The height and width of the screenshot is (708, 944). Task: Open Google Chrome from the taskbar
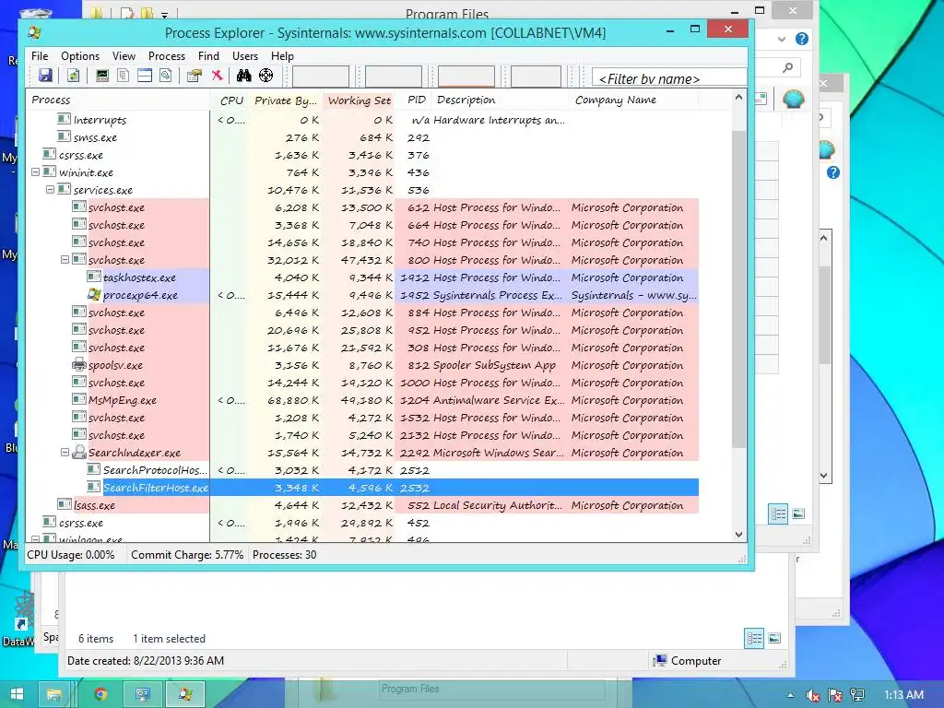coord(100,694)
